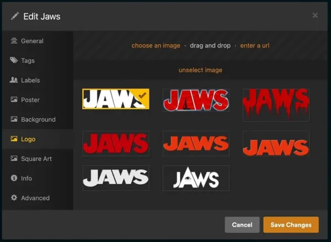The height and width of the screenshot is (242, 331).
Task: Select the white JAWS logo with shark fin
Action: pyautogui.click(x=196, y=178)
